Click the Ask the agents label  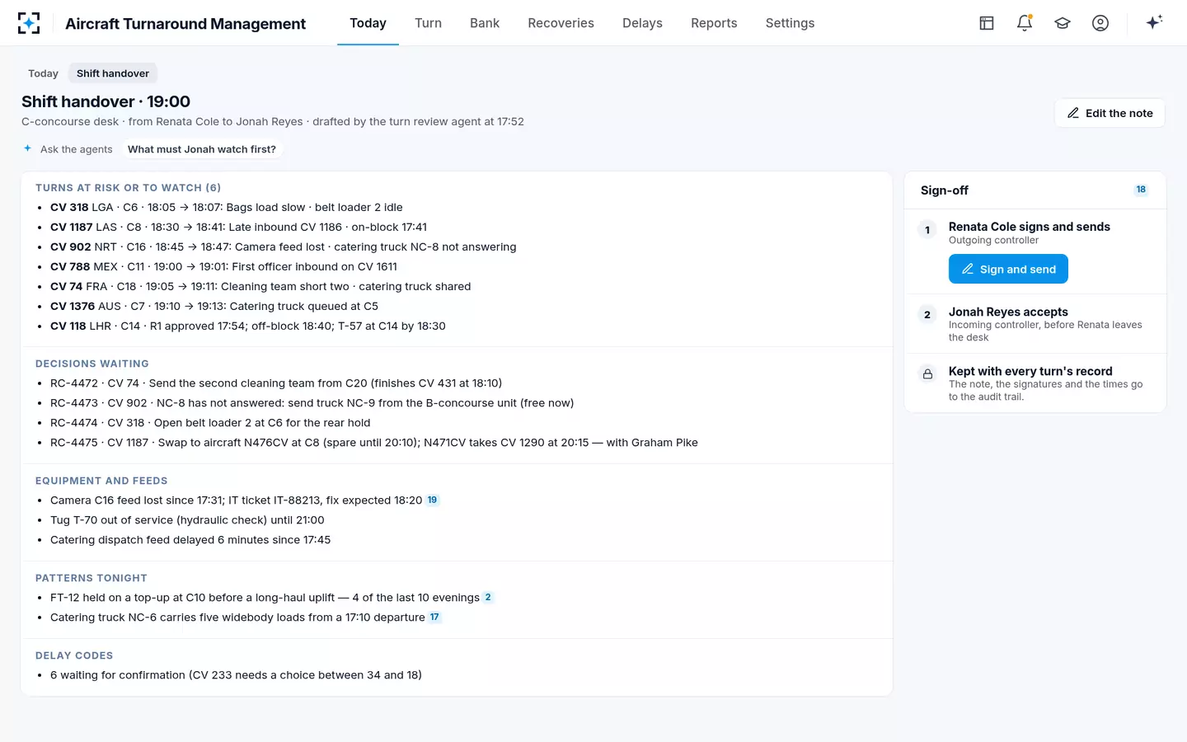[77, 149]
